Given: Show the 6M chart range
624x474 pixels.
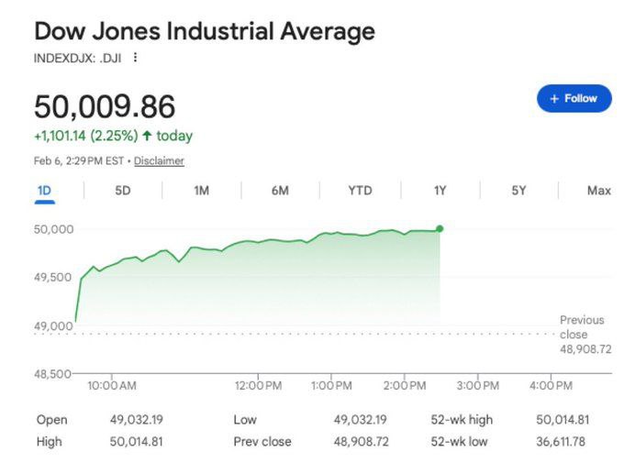Looking at the screenshot, I should [281, 191].
